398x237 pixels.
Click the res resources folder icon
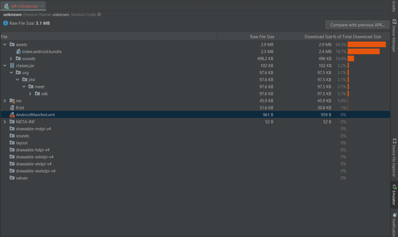tap(12, 101)
